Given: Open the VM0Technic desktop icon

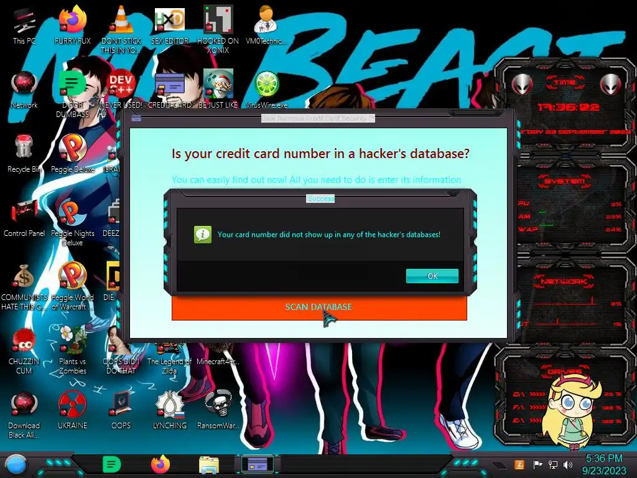Looking at the screenshot, I should coord(266,26).
